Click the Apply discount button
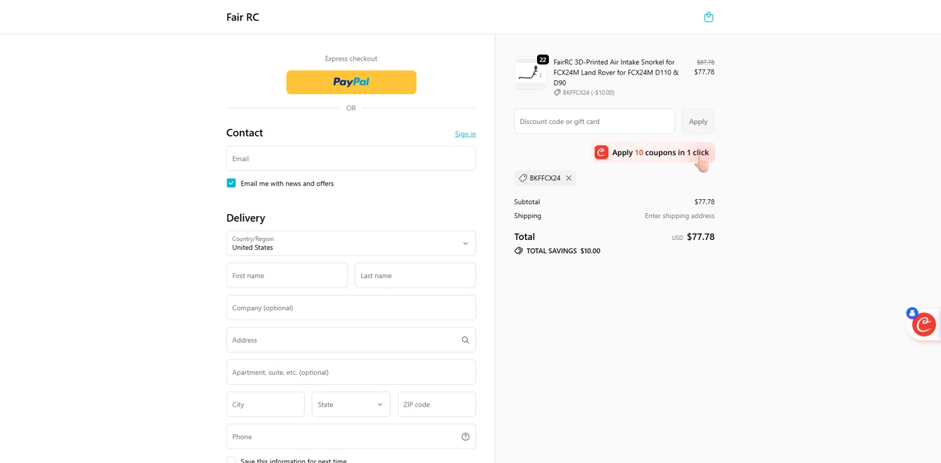 click(698, 122)
